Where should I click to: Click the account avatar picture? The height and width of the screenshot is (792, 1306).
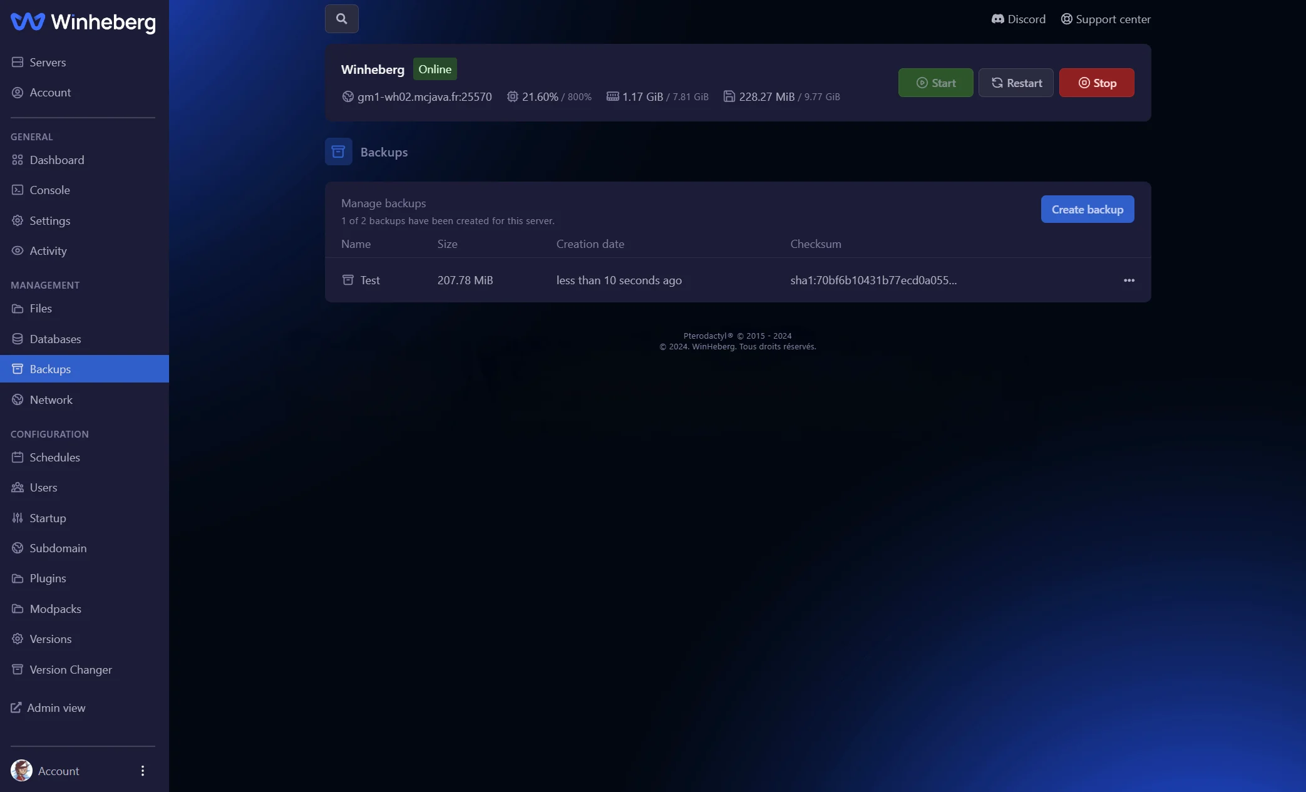click(x=21, y=771)
